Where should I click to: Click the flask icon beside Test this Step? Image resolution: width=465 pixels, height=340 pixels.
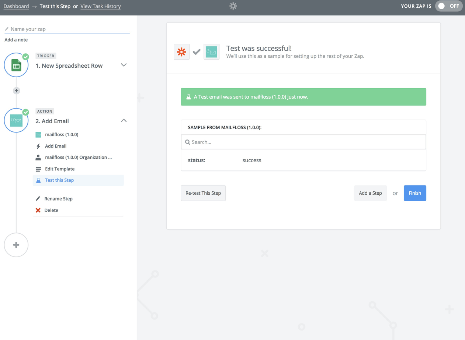[x=38, y=180]
